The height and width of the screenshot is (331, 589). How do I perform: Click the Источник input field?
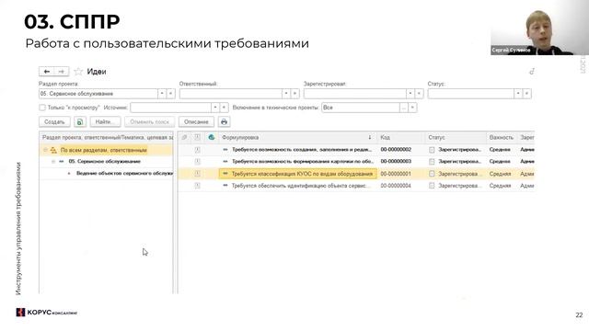(x=171, y=108)
